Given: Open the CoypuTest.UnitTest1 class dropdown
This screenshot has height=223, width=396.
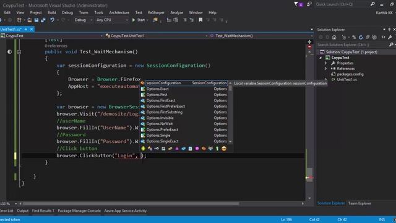Looking at the screenshot, I should point(157,36).
